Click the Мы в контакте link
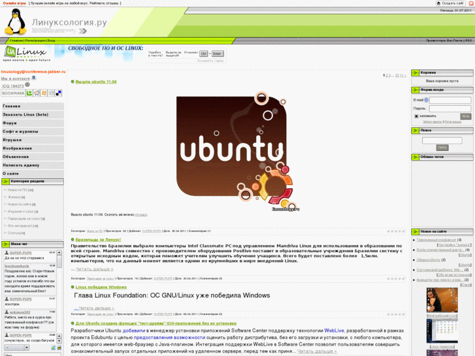 tap(16, 79)
